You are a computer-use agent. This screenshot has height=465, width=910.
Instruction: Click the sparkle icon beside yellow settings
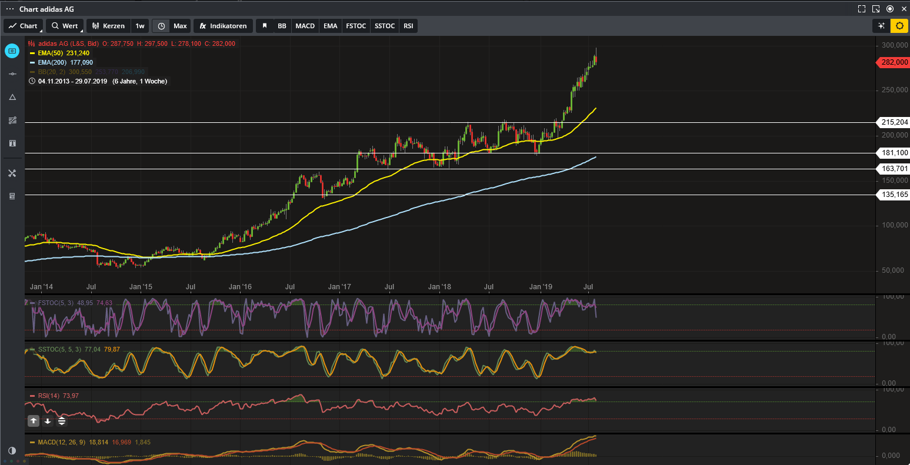pos(881,26)
